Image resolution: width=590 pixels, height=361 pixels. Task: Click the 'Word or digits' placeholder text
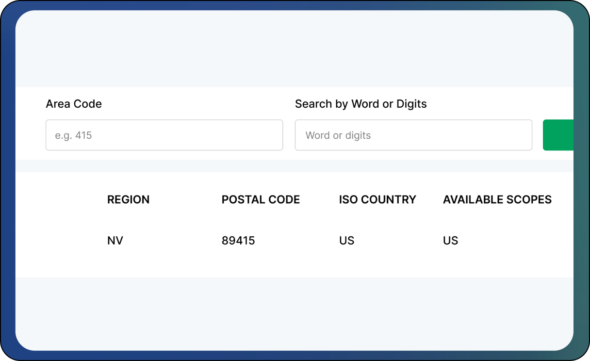pos(338,135)
